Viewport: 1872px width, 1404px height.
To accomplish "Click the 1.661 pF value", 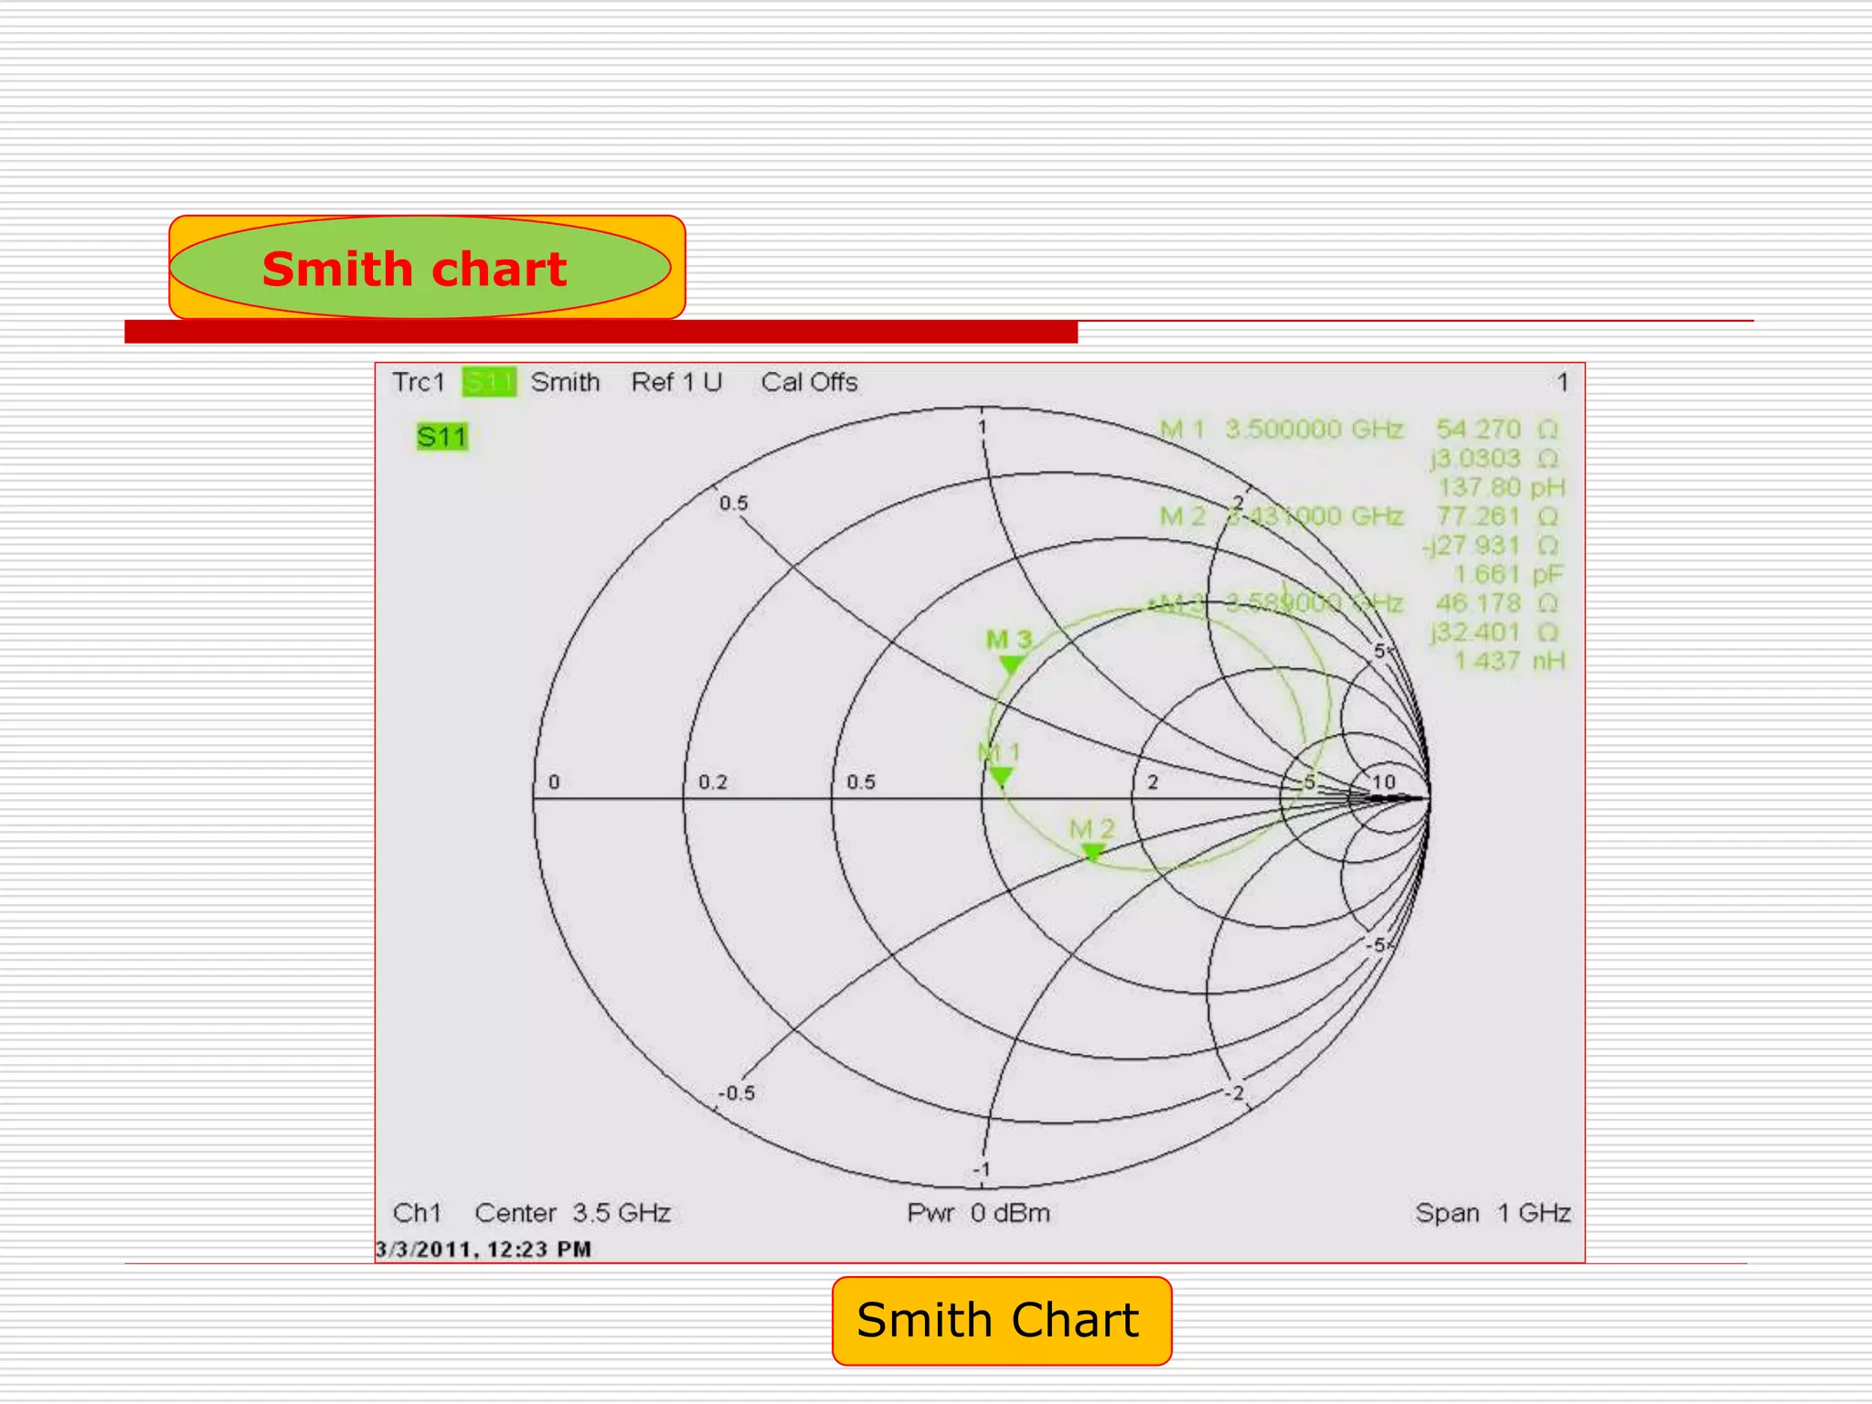I will [x=1509, y=574].
